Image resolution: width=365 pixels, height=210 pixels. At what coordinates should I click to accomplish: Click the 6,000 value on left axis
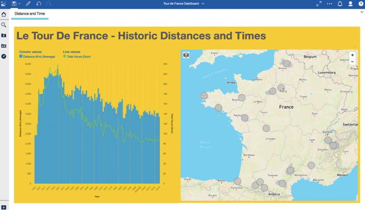(28, 64)
